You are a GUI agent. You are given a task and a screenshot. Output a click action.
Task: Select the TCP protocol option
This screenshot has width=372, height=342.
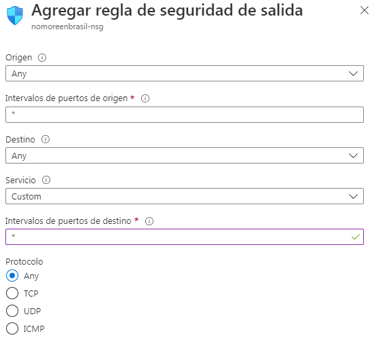click(12, 293)
